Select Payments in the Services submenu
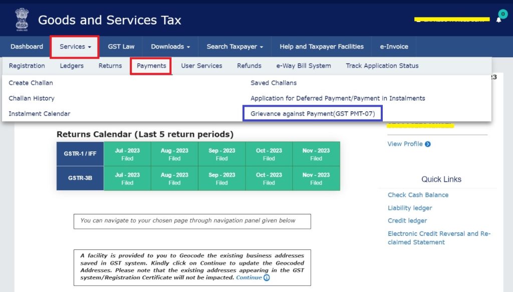Screen dimensions: 513x292 (151, 66)
